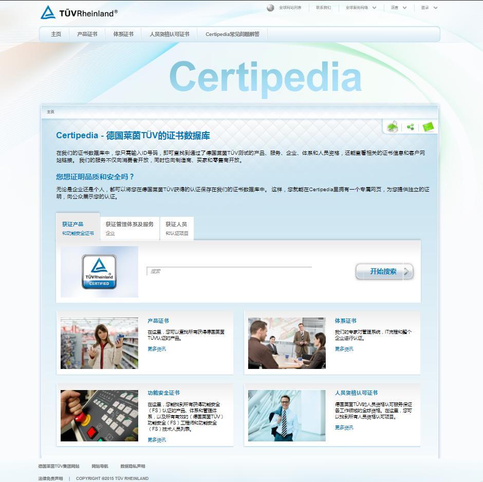
Task: Click the share icon
Action: (411, 127)
